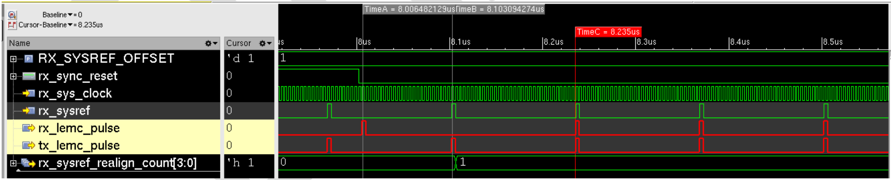891x180 pixels.
Task: Click the parameter icon of RX_SYSREF_OFFSET
Action: click(29, 59)
